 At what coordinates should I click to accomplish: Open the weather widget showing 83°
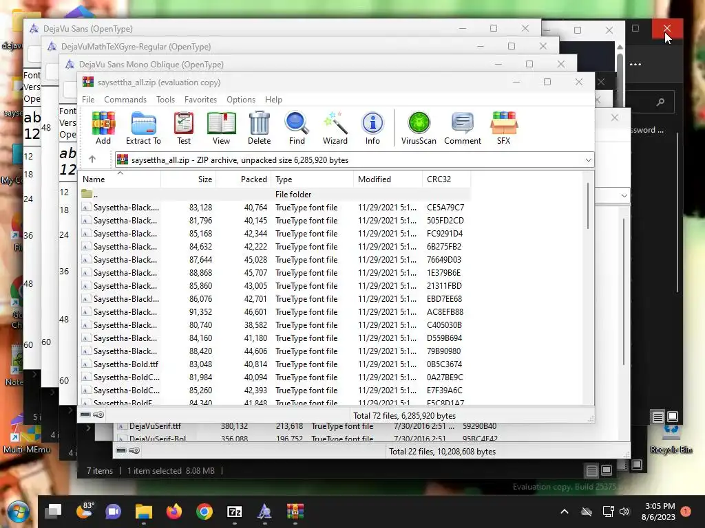(x=85, y=511)
